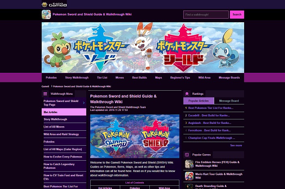Open Story Walkthrough in the navigation bar
This screenshot has height=189, width=285.
(x=77, y=78)
